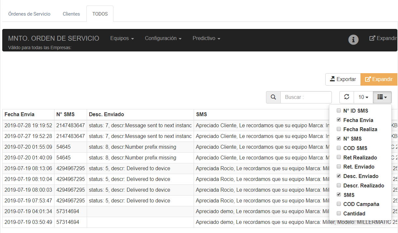Image resolution: width=398 pixels, height=233 pixels.
Task: Enable the N° ID SMS column checkbox
Action: 339,111
